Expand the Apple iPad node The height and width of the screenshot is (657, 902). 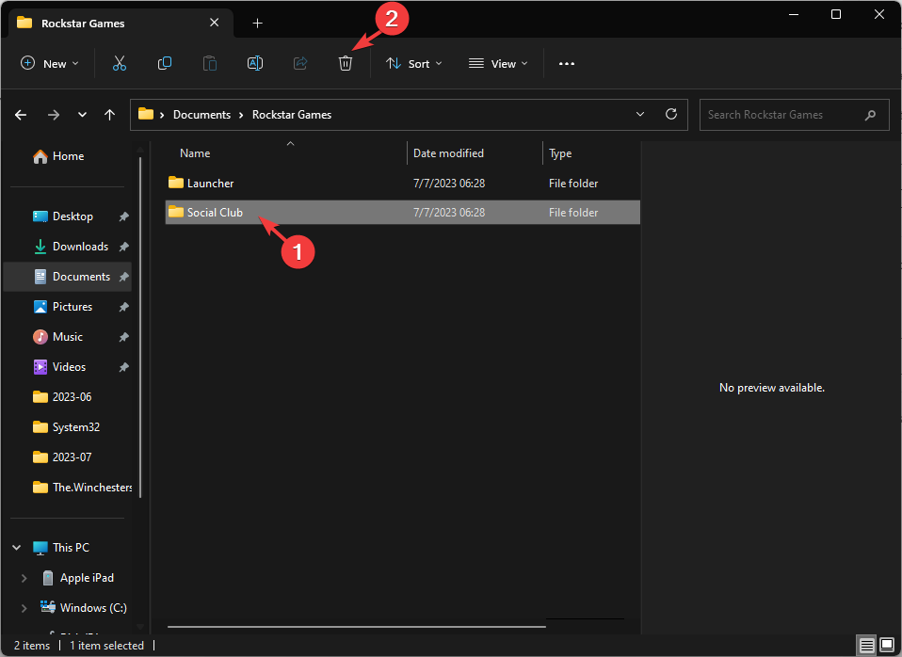(24, 578)
